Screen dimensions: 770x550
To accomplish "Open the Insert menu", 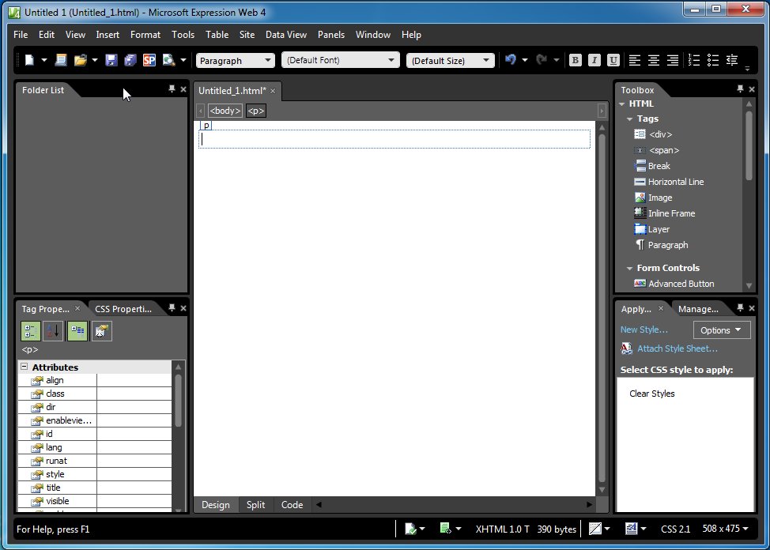I will pos(108,35).
